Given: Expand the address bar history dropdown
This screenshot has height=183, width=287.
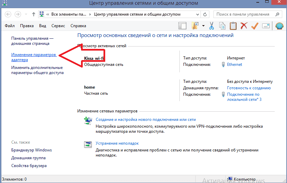Looking at the screenshot, I should click(197, 14).
